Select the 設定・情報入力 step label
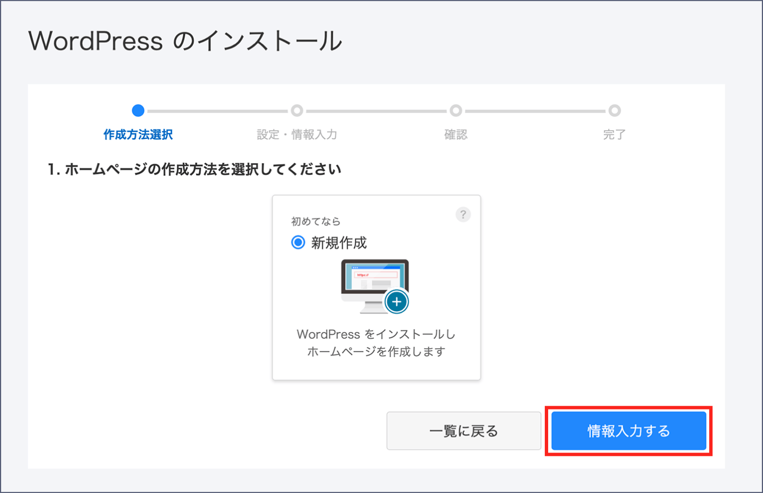763x493 pixels. pyautogui.click(x=297, y=135)
